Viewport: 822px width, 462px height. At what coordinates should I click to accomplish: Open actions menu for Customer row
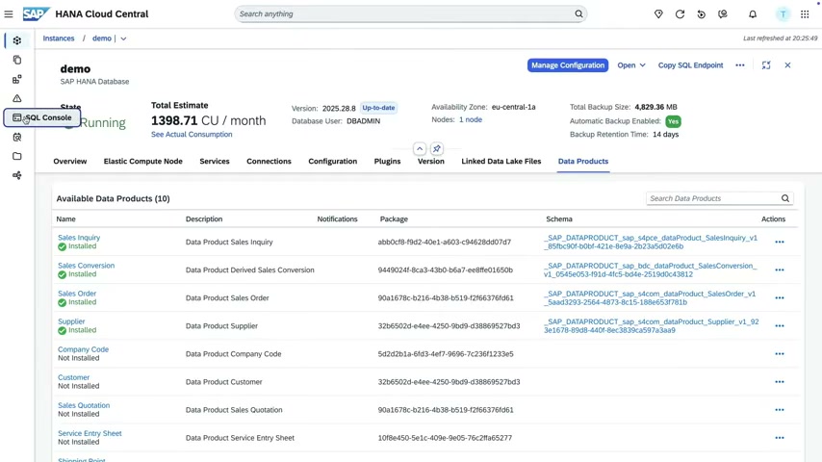[x=780, y=382]
